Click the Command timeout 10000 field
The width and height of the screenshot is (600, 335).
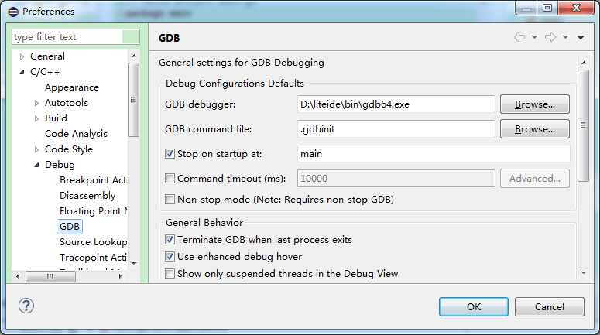coord(396,178)
